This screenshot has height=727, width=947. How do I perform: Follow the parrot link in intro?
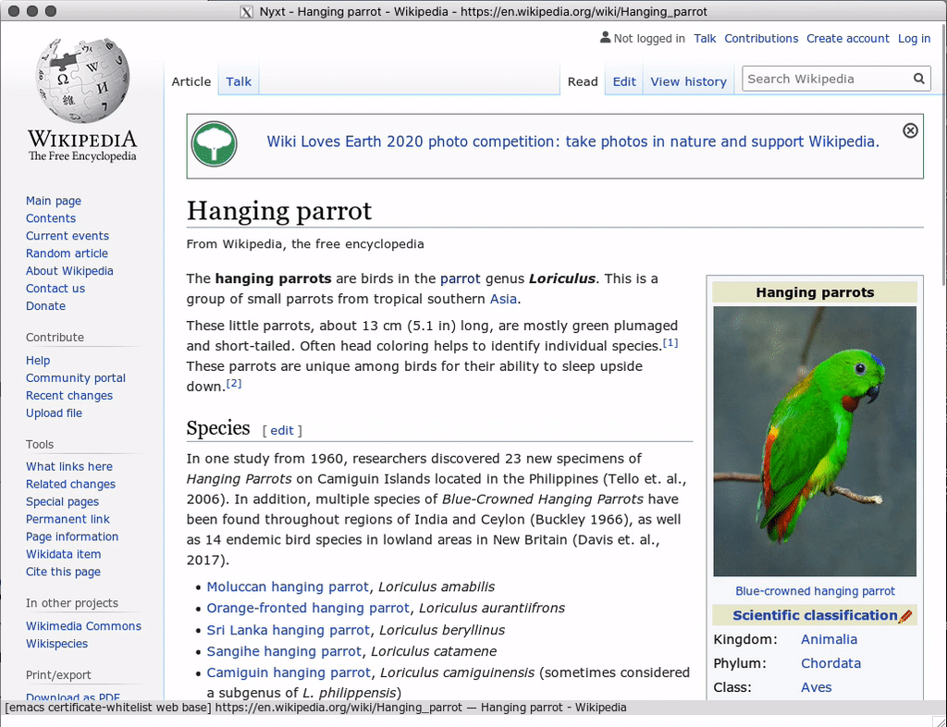461,278
